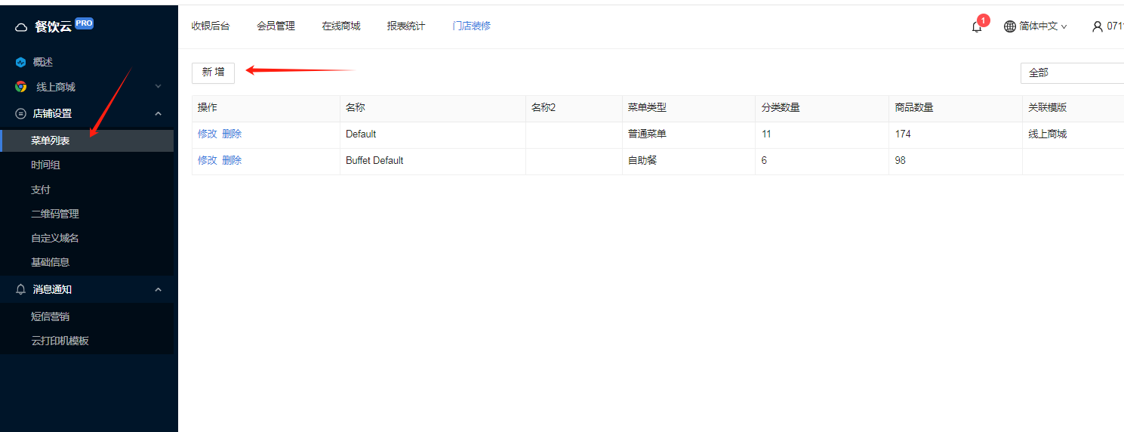The image size is (1124, 432).
Task: Click the bell icon beside 消息通知
Action: pyautogui.click(x=21, y=289)
